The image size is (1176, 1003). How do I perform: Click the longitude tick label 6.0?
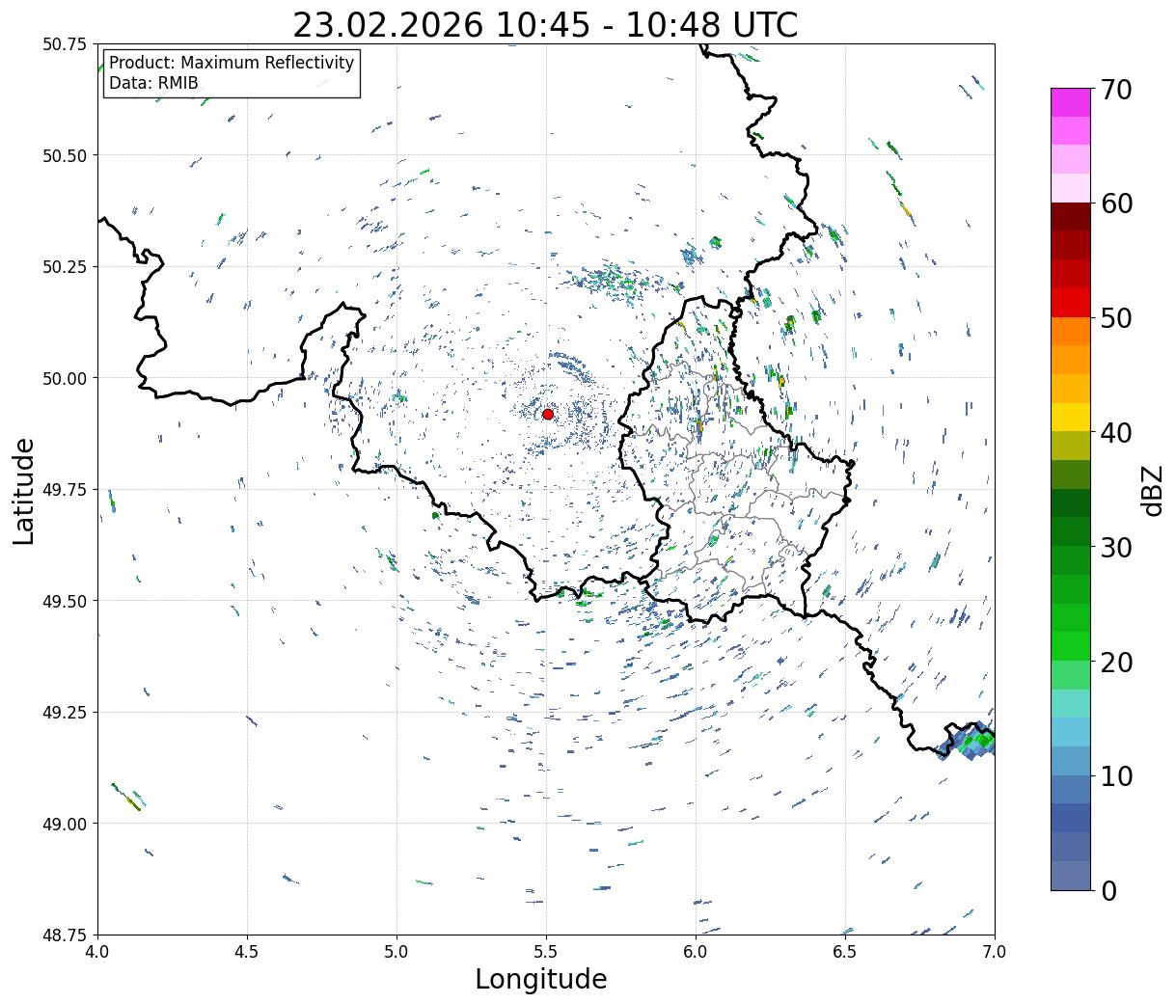[696, 951]
